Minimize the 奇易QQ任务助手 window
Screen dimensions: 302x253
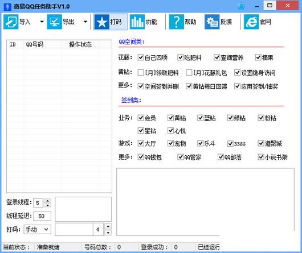point(257,6)
